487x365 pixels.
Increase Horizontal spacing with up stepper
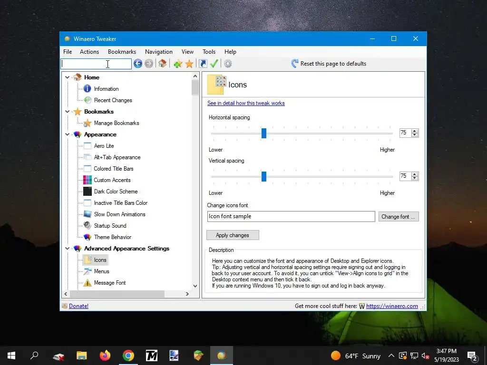415,131
